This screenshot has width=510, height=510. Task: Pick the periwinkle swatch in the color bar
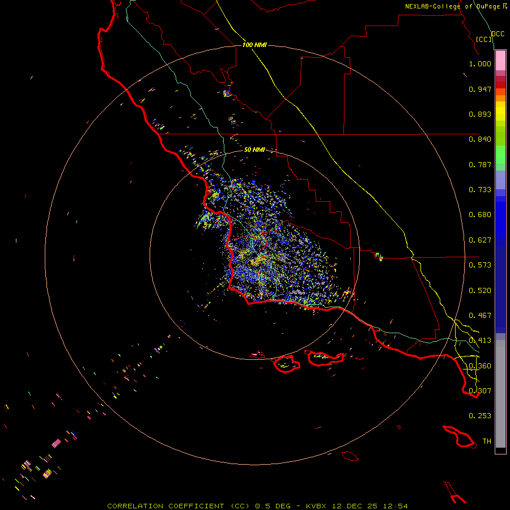coord(500,180)
